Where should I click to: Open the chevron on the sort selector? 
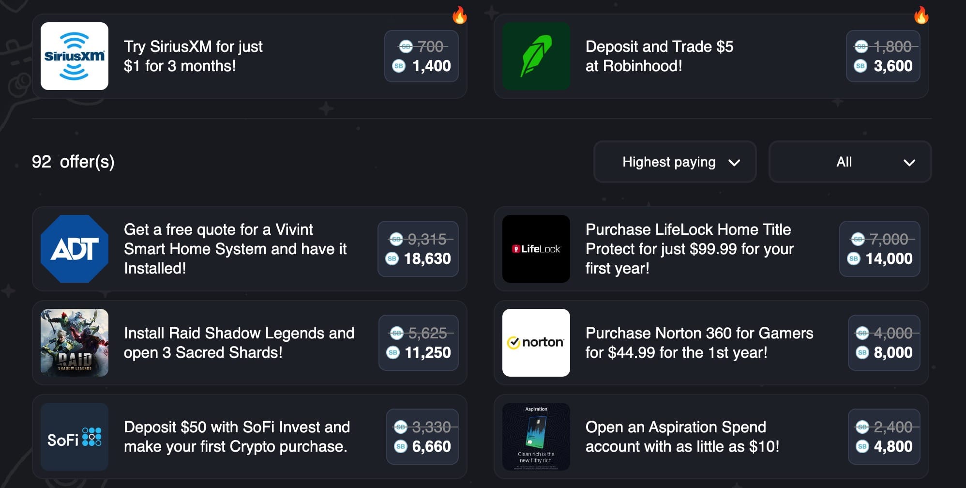(x=735, y=163)
